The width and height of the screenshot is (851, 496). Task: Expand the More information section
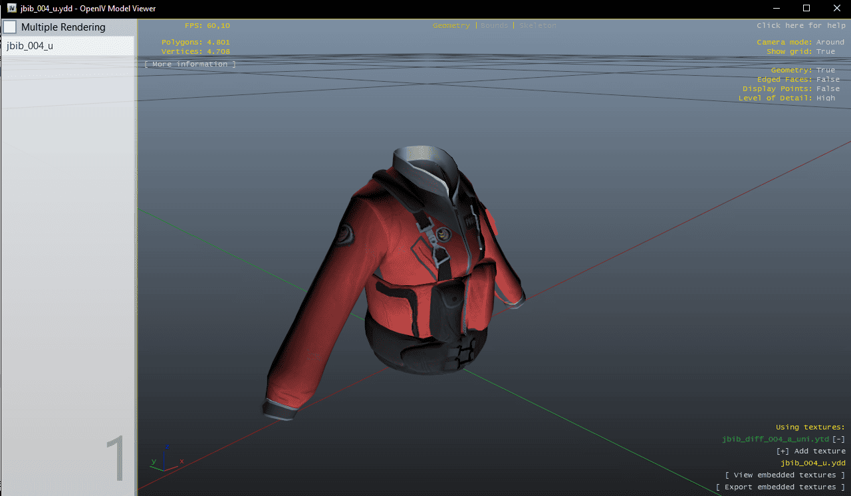190,64
